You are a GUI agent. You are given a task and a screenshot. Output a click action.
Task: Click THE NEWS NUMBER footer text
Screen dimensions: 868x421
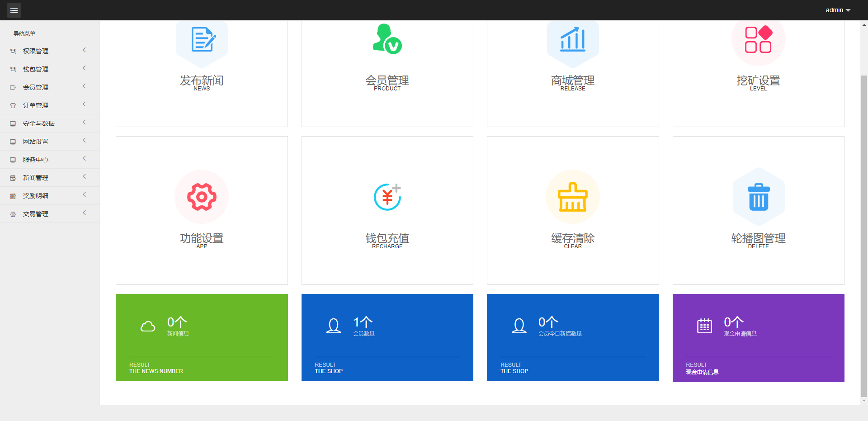coord(156,371)
